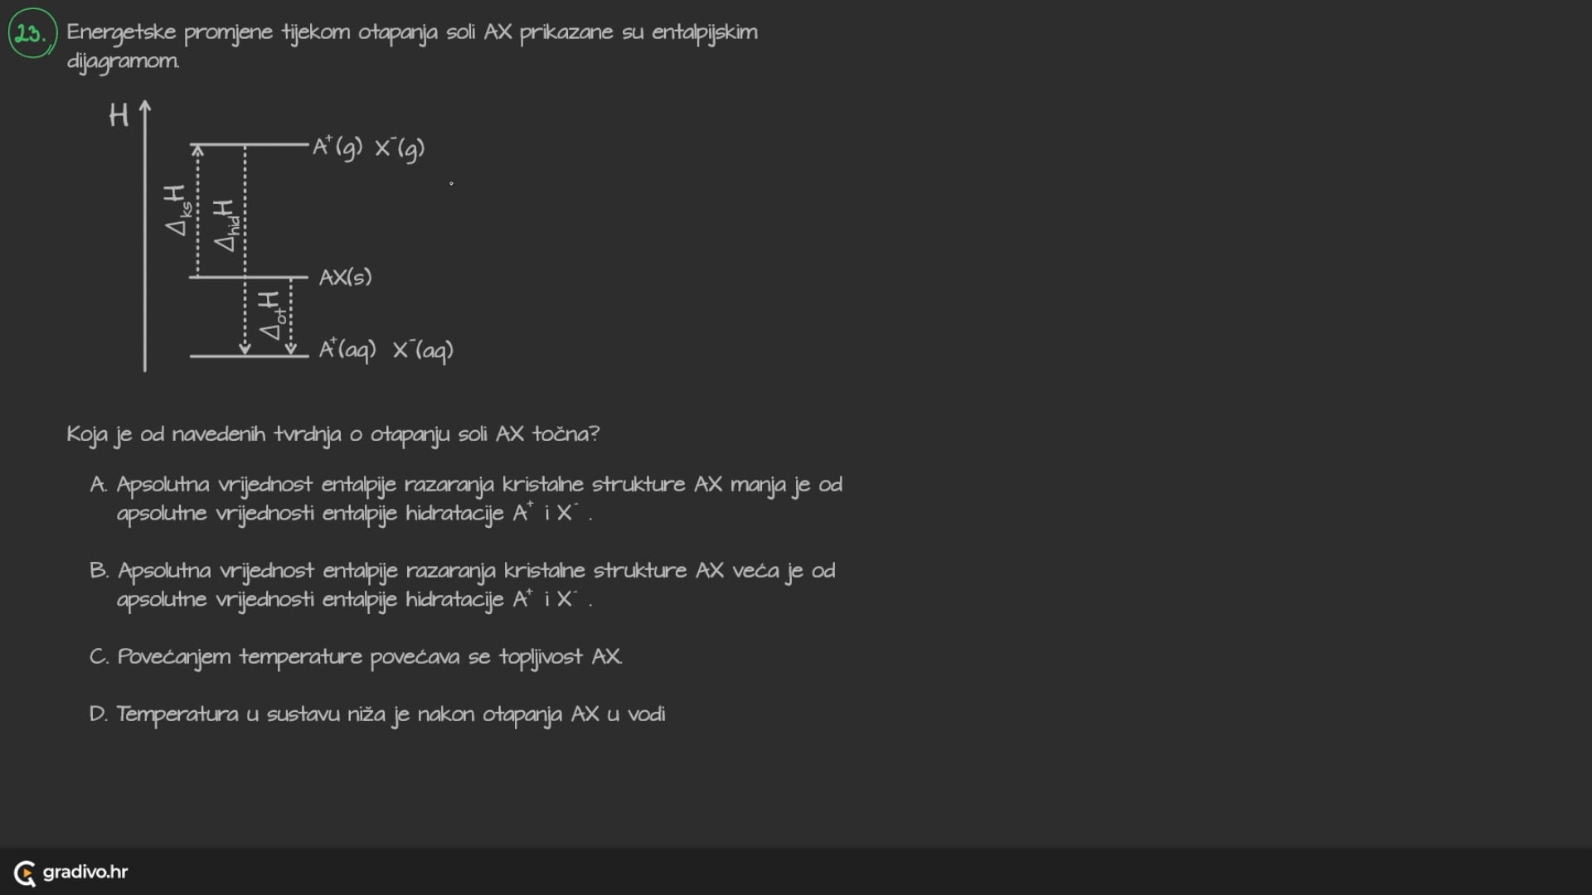Click the ΔhidH rotated label
The height and width of the screenshot is (895, 1592).
(226, 225)
